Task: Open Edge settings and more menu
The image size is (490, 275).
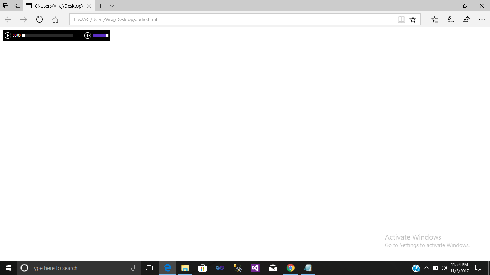Action: point(482,19)
